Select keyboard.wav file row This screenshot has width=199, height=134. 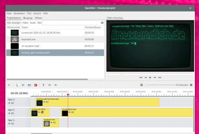tap(55, 39)
